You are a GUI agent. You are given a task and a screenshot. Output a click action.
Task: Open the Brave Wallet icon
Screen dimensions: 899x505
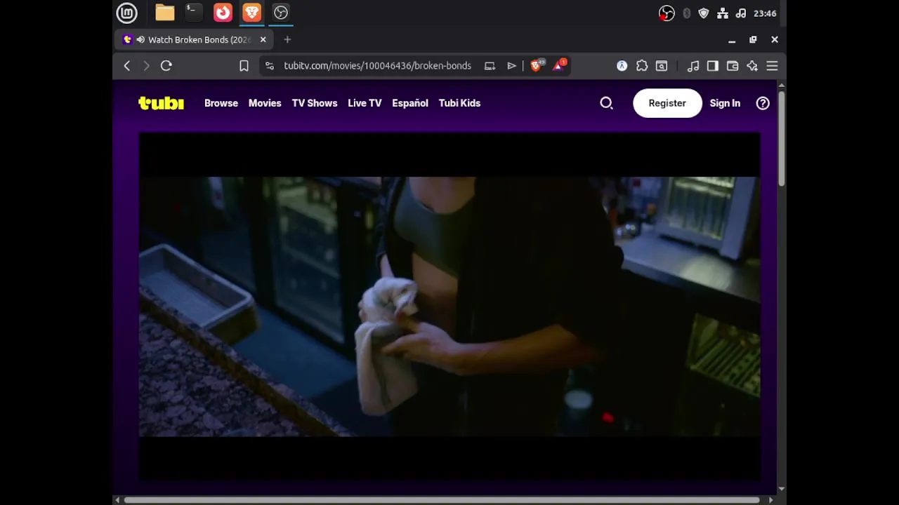click(x=733, y=66)
